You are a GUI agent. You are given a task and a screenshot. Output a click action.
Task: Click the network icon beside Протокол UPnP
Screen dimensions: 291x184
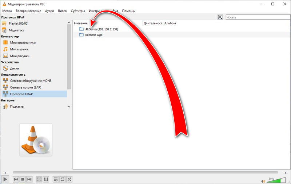[x=5, y=94]
